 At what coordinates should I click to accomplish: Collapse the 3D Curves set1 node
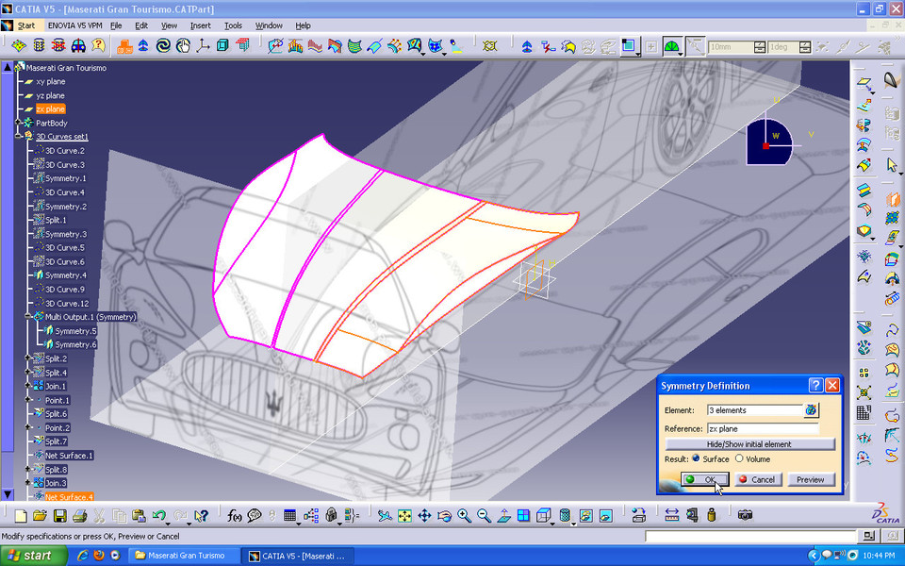[18, 136]
